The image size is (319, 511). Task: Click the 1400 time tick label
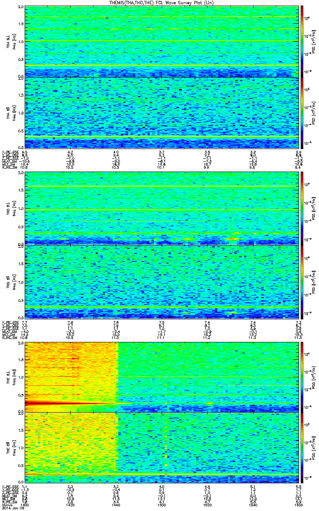click(25, 505)
